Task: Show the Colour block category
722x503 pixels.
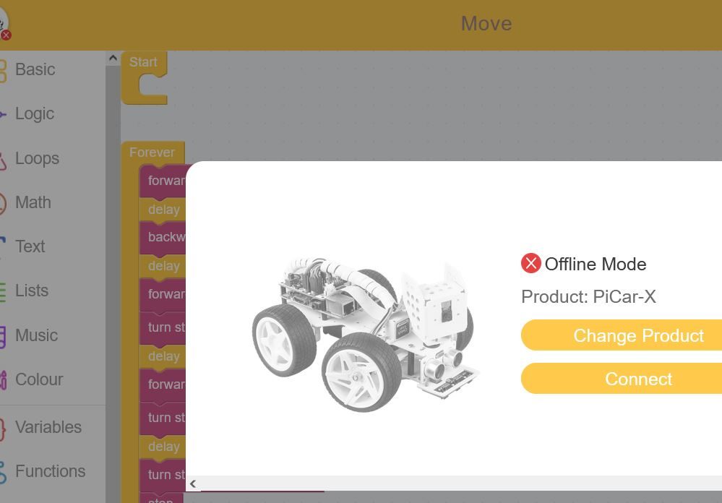Action: click(x=39, y=379)
